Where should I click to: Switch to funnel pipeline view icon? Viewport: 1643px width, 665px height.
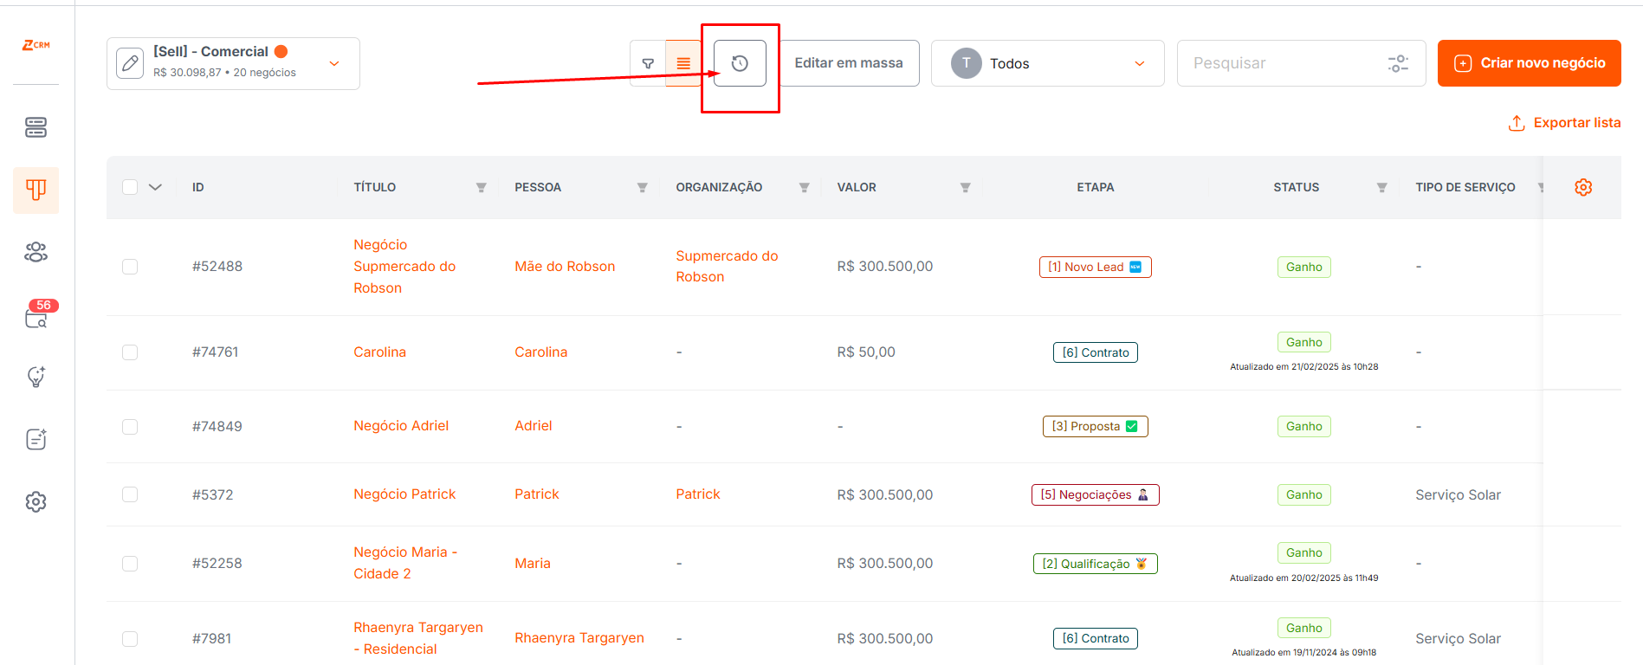click(x=648, y=63)
